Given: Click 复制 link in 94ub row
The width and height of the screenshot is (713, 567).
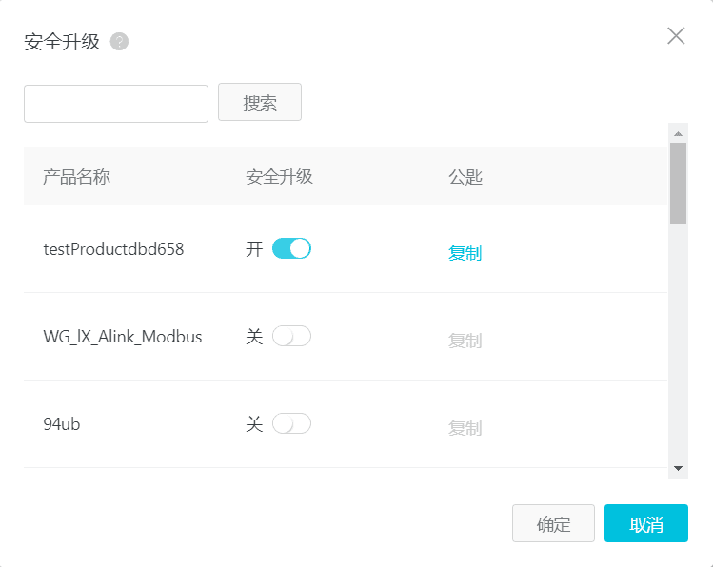Looking at the screenshot, I should click(465, 428).
